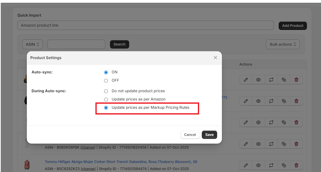This screenshot has width=321, height=172.
Task: Delete product with ASIN B0B5RZ6P8K
Action: [296, 144]
